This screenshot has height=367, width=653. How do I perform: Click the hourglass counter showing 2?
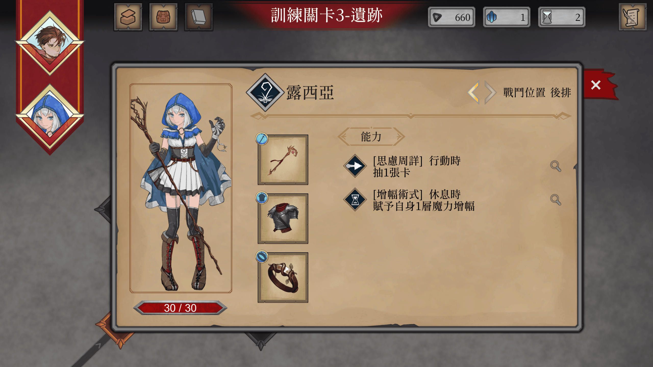point(562,17)
